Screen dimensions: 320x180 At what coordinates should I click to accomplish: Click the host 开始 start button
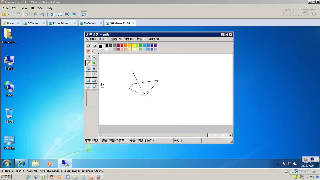(6, 177)
